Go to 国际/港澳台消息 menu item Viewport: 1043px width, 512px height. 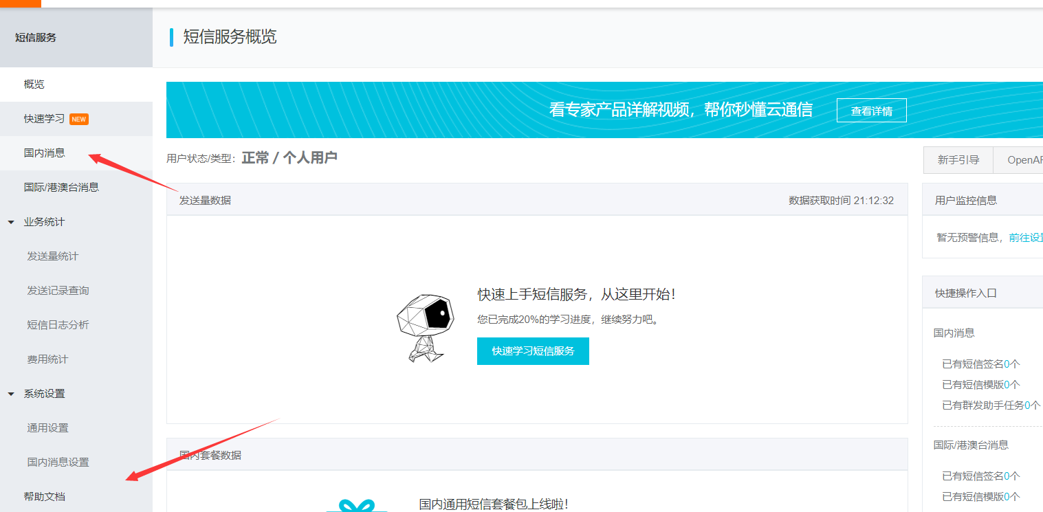click(x=61, y=188)
